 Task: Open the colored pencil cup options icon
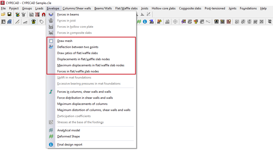tap(17, 14)
